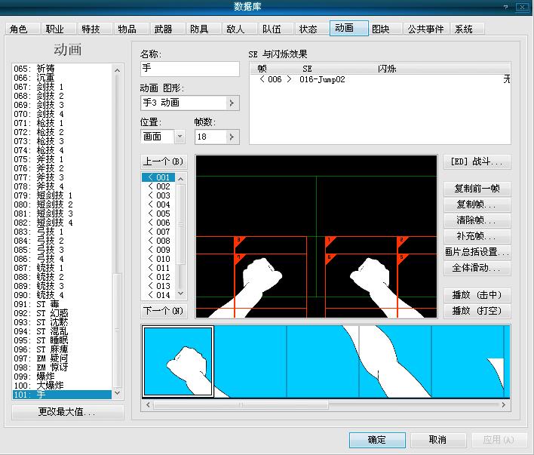Screen dimensions: 534x455
Task: Open the [ED] 战斗 button
Action: 477,161
